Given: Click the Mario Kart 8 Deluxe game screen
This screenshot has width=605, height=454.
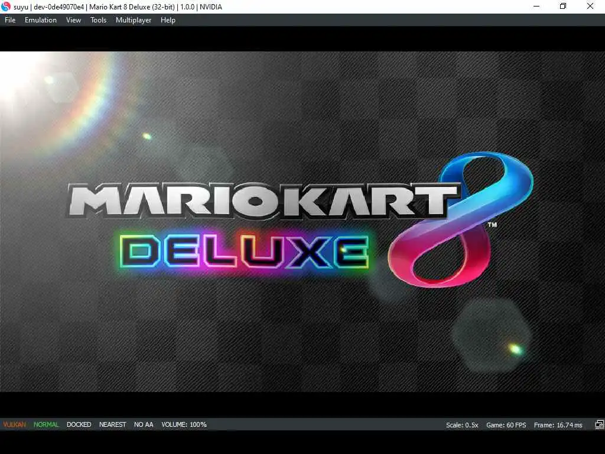Looking at the screenshot, I should pos(302,222).
